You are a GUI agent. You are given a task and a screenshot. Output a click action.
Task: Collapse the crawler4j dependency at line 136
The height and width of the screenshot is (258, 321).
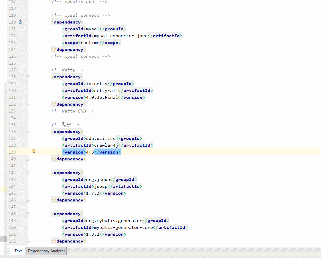[x=28, y=132]
